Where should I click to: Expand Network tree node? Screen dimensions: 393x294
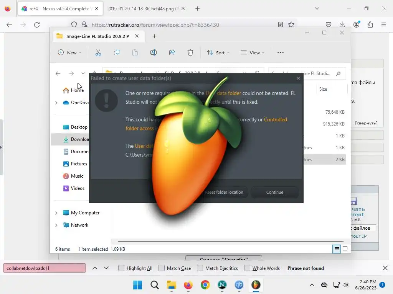[x=56, y=225]
